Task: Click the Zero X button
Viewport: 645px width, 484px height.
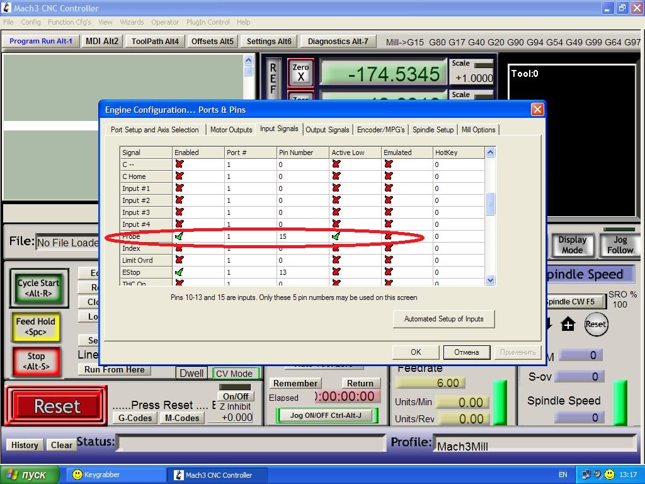Action: (x=300, y=72)
